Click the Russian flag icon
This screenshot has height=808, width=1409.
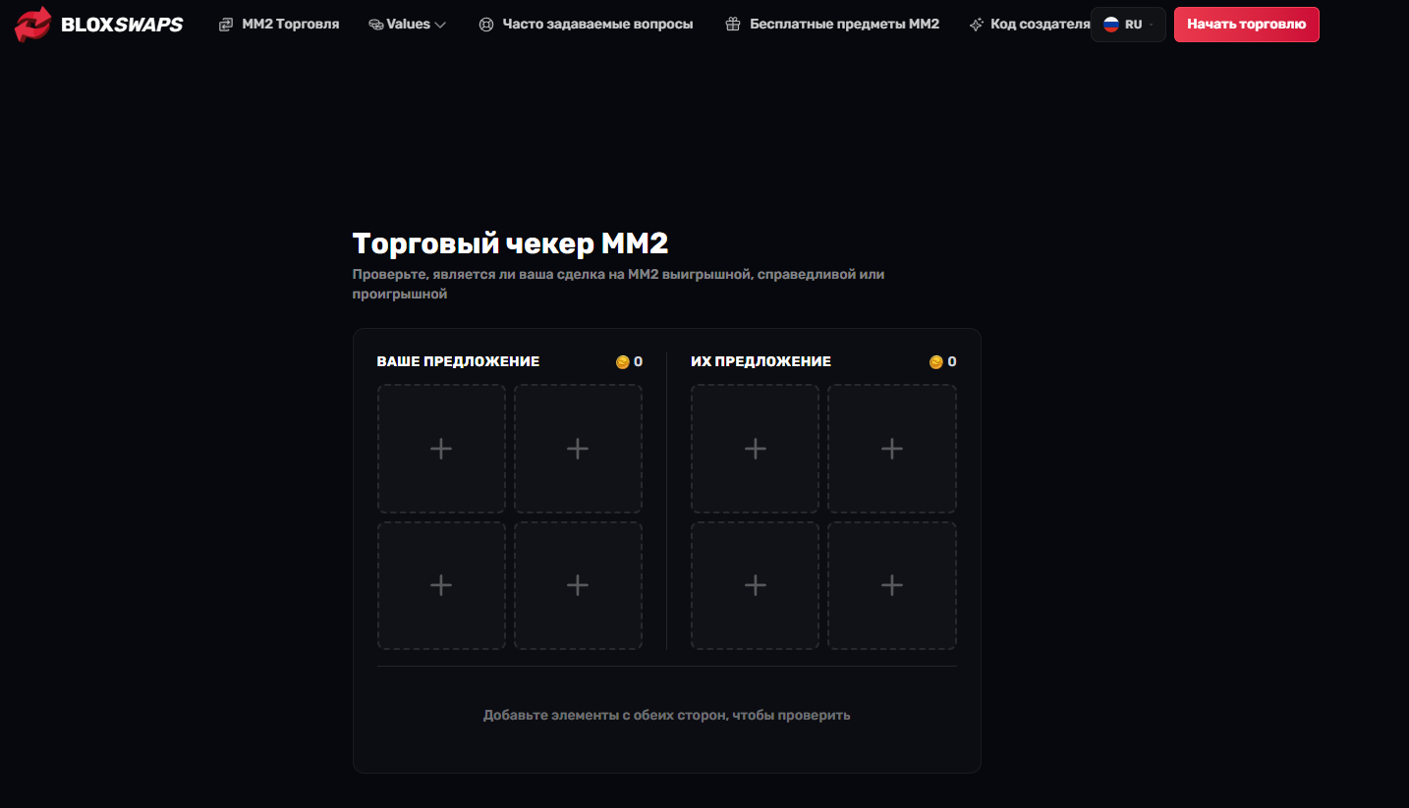tap(1111, 25)
